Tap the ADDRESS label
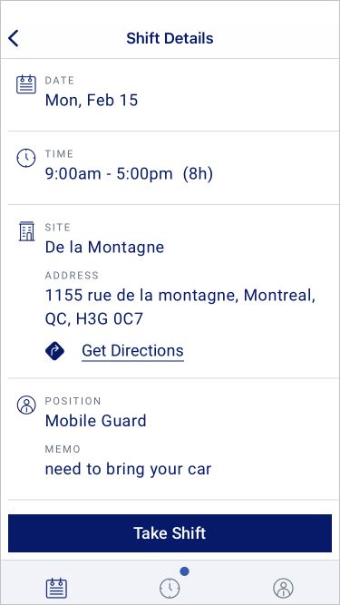The width and height of the screenshot is (340, 605). pos(73,276)
